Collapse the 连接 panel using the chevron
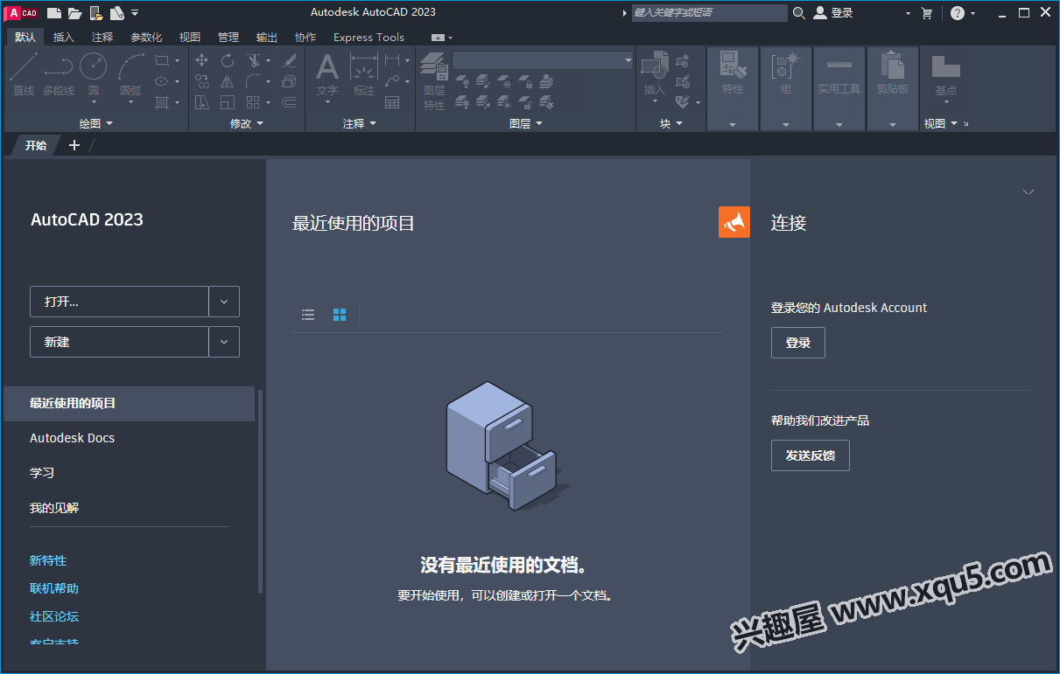The height and width of the screenshot is (674, 1060). tap(1028, 191)
